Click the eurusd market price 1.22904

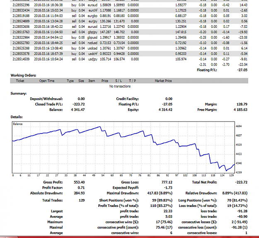click(x=181, y=27)
